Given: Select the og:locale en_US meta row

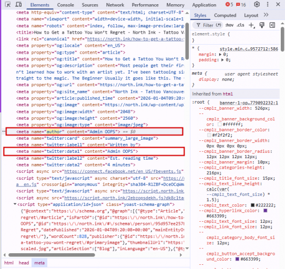Looking at the screenshot, I should coord(70,46).
